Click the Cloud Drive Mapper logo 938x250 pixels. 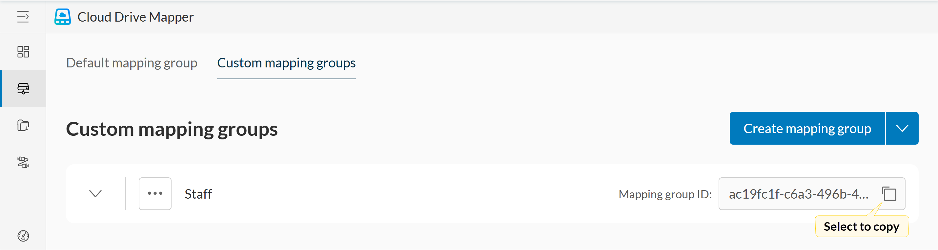click(63, 17)
